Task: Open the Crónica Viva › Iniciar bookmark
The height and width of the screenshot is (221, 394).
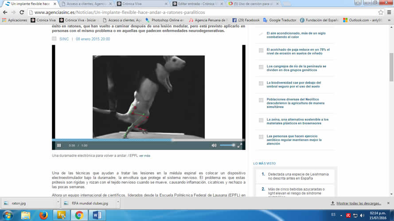Action: tap(78, 20)
